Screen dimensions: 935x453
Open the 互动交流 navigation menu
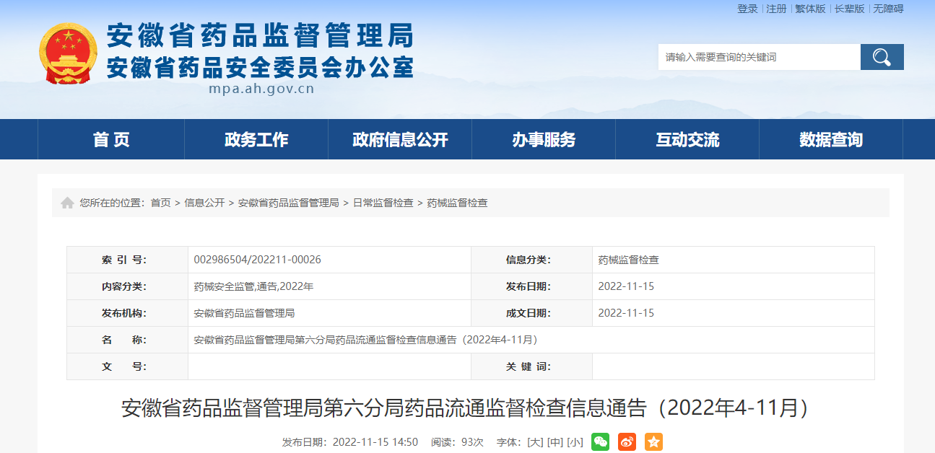click(687, 139)
